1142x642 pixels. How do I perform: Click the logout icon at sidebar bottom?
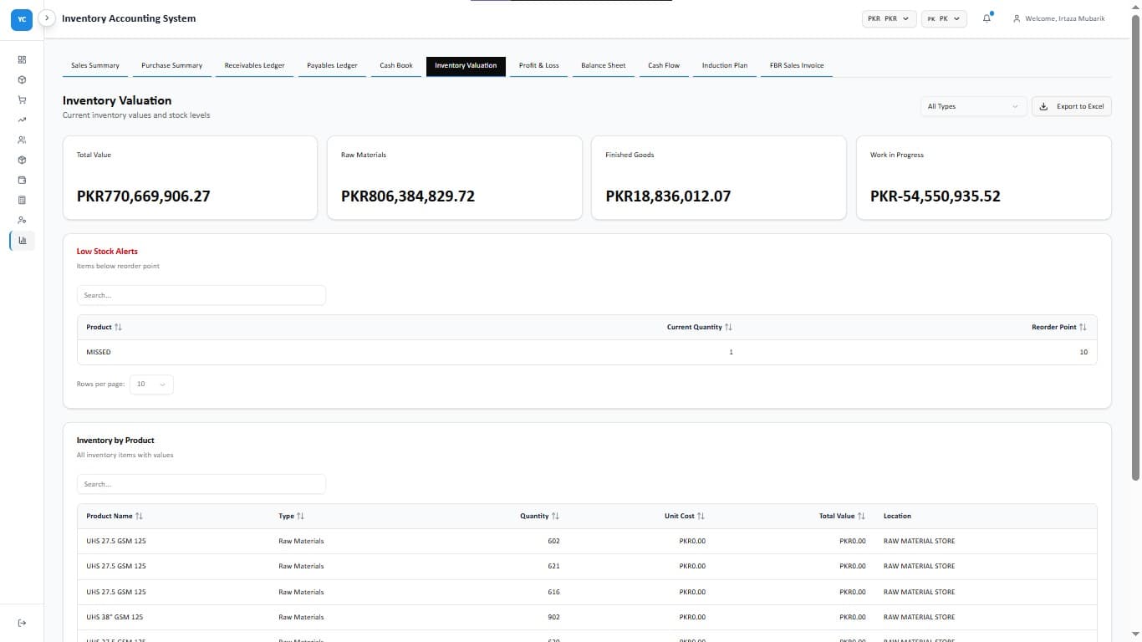point(22,623)
